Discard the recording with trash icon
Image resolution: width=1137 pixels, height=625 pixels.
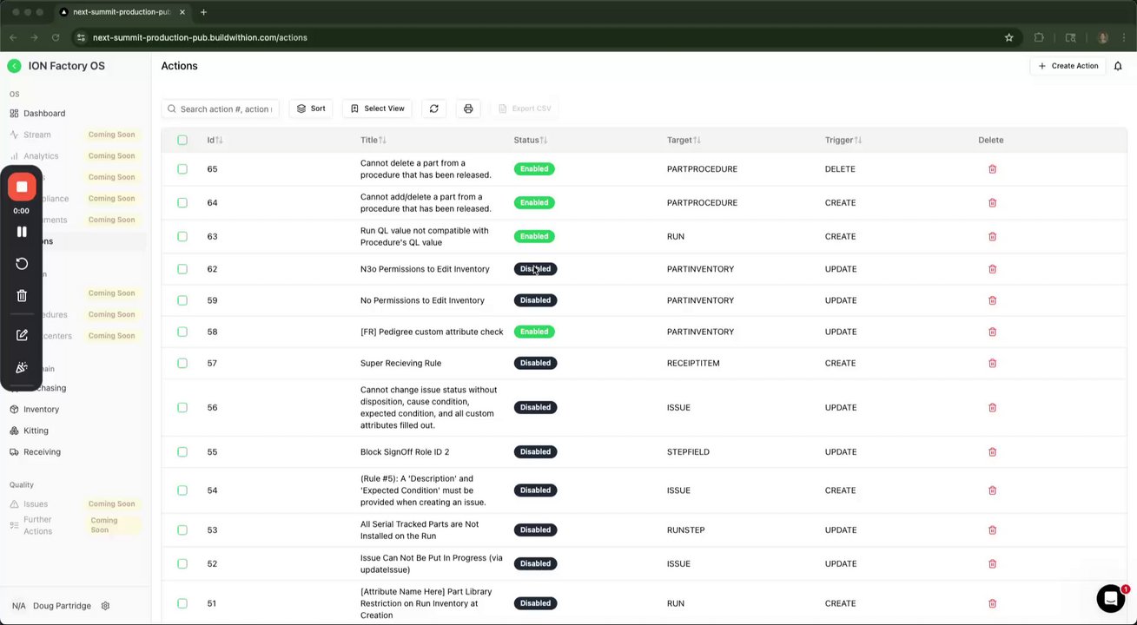pyautogui.click(x=22, y=296)
